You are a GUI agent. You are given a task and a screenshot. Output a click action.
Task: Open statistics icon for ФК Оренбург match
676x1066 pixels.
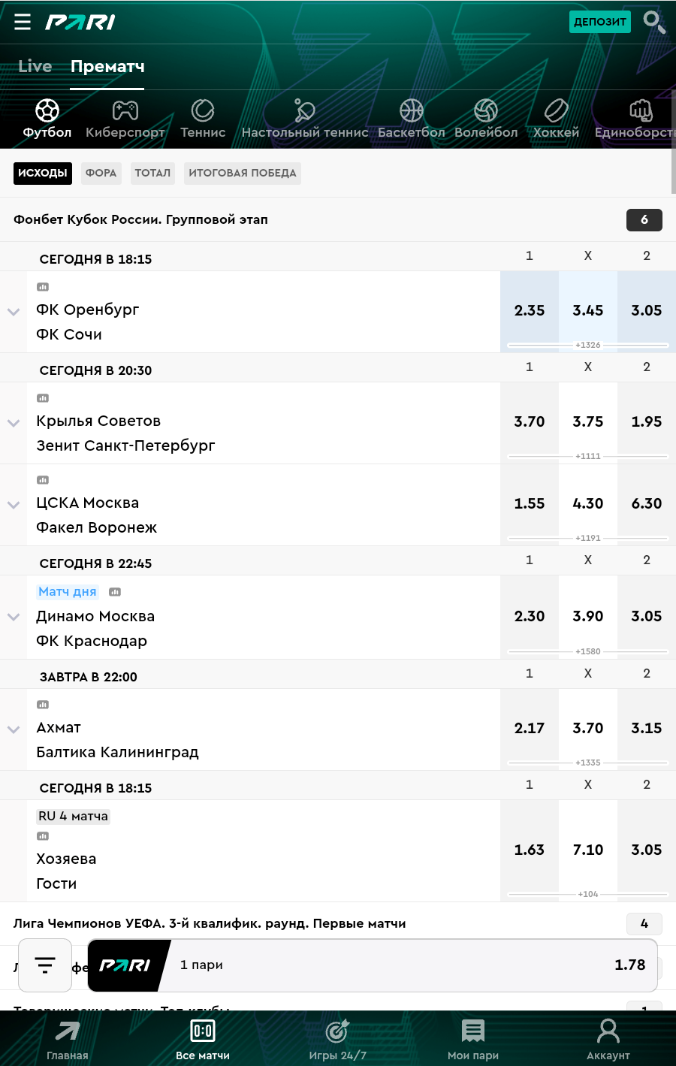pos(43,287)
